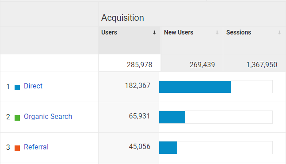Sort by New Users arrow icon
Image resolution: width=286 pixels, height=164 pixels.
coord(217,33)
